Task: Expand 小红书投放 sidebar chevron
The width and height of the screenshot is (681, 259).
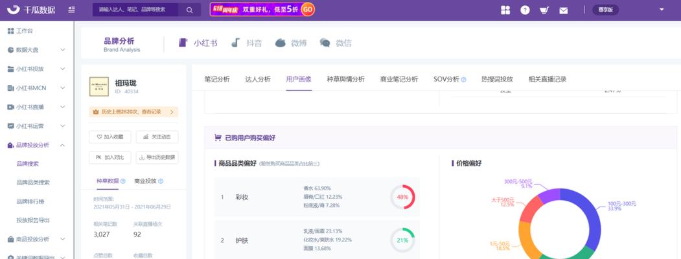Action: pyautogui.click(x=63, y=69)
